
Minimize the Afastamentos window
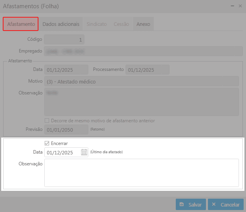(232, 6)
